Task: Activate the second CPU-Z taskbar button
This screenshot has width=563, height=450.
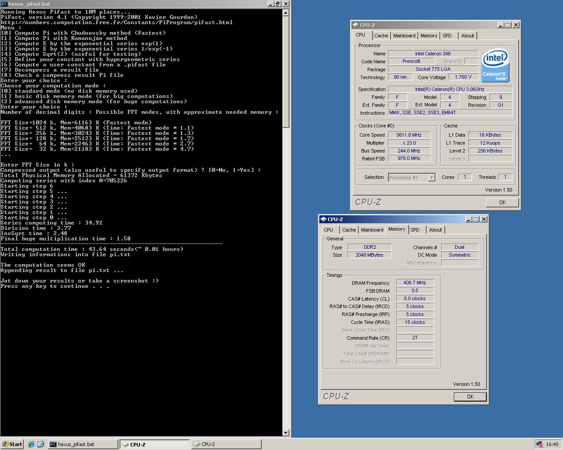Action: [x=226, y=444]
